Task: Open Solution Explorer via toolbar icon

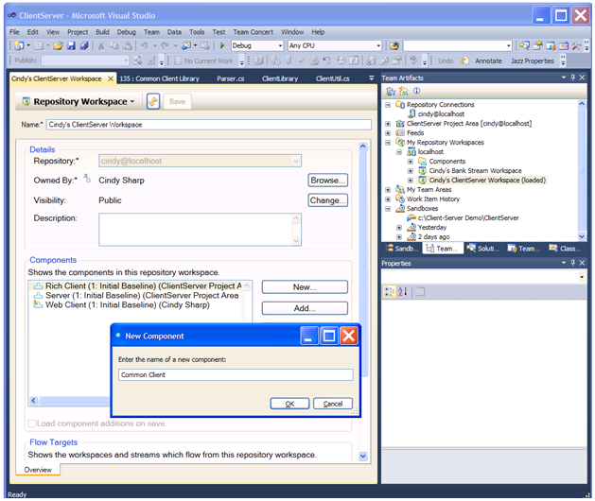Action: pyautogui.click(x=524, y=46)
